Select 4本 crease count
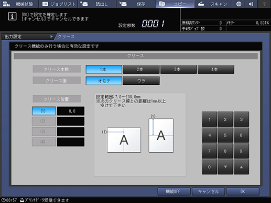 click(x=216, y=70)
